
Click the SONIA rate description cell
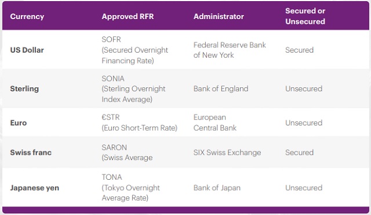point(133,89)
